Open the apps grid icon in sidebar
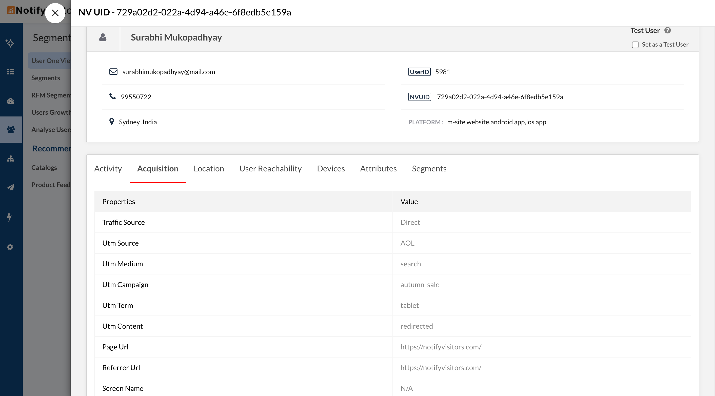This screenshot has width=715, height=396. [11, 72]
